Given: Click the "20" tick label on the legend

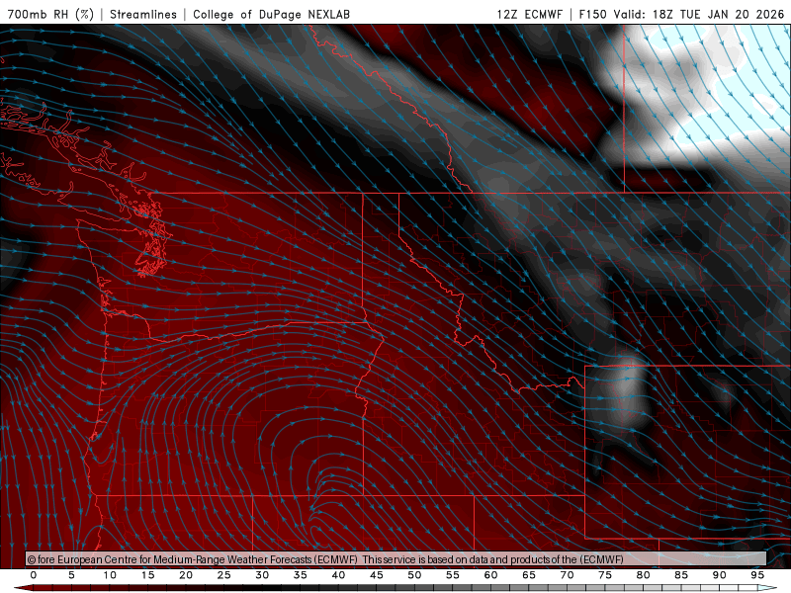Looking at the screenshot, I should tap(186, 575).
